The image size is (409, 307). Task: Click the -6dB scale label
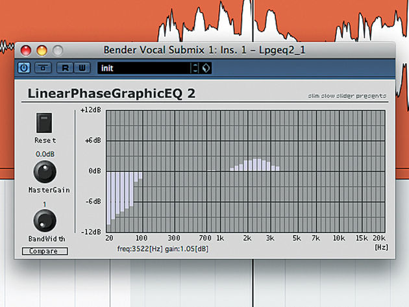tap(93, 201)
